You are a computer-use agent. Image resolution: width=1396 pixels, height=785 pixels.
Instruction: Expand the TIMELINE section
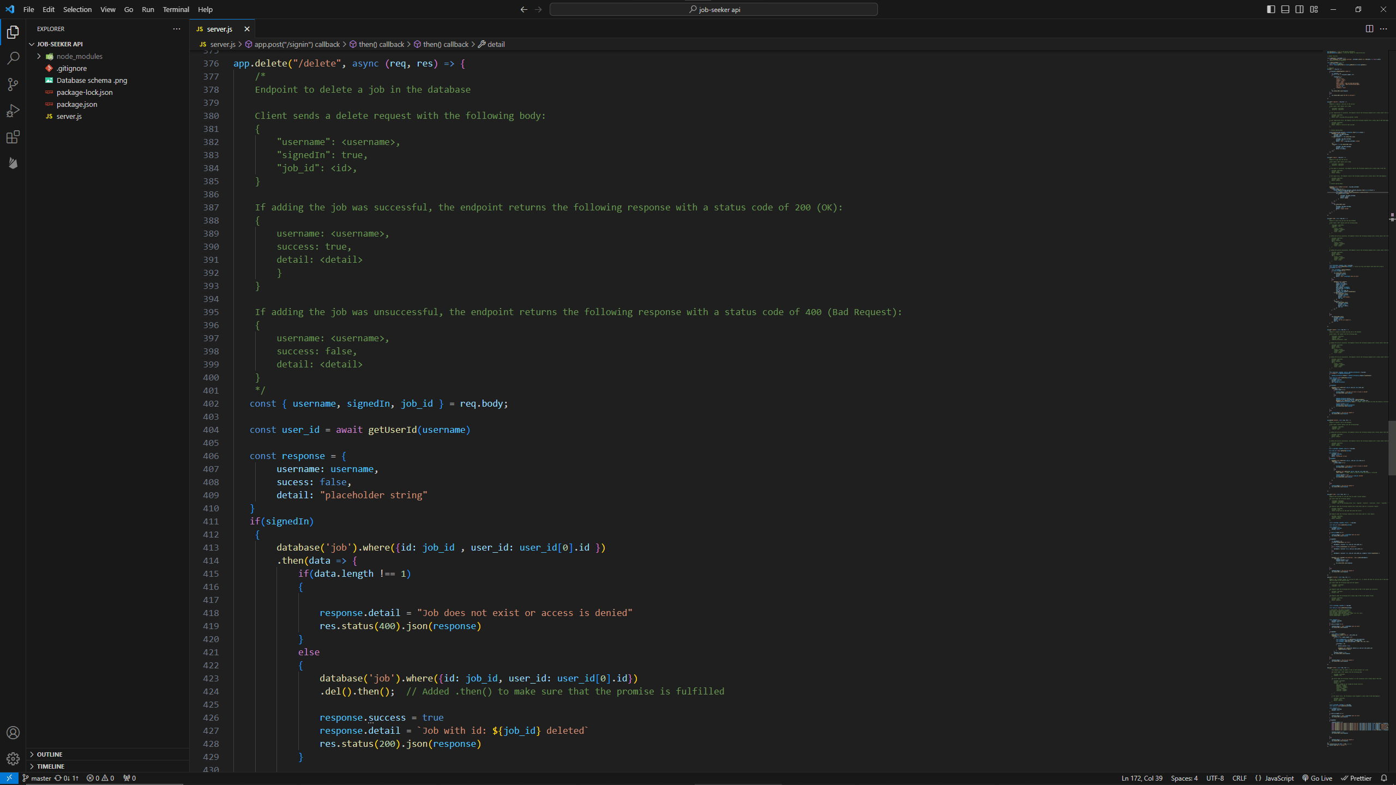coord(51,766)
